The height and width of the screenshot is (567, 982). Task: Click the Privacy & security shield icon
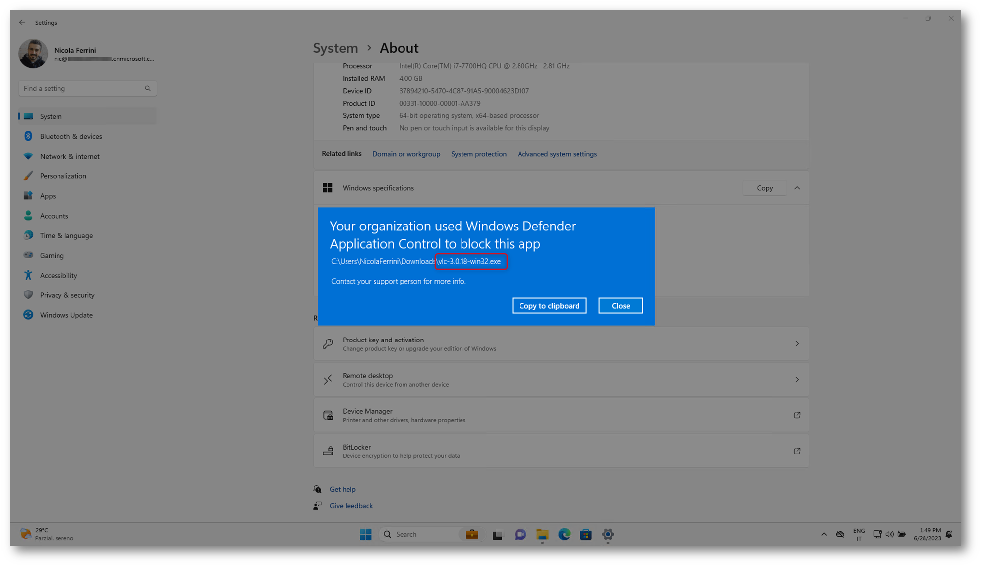coord(28,295)
